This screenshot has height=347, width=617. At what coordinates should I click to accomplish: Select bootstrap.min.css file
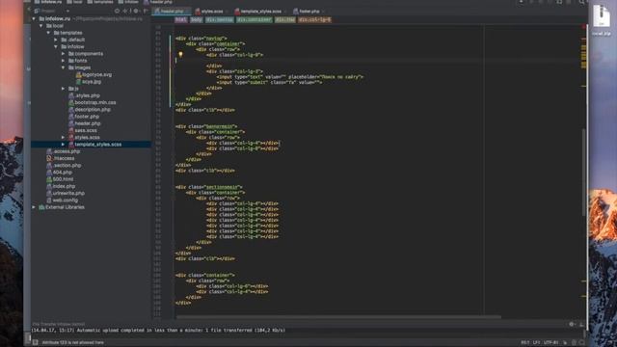coord(93,103)
